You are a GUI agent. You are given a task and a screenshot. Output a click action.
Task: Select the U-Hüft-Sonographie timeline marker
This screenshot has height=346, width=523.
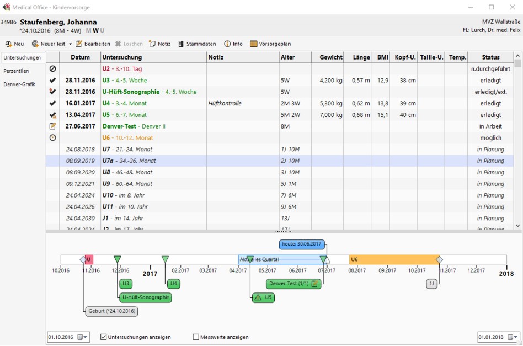click(146, 297)
